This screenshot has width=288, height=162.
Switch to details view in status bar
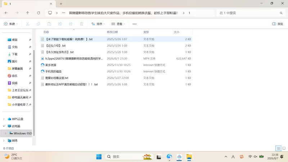[278, 148]
